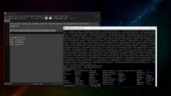
Task: Click the Zoom In toolbar icon
Action: [37, 18]
